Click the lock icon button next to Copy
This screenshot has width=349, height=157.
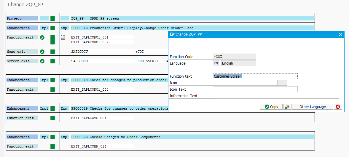[287, 107]
